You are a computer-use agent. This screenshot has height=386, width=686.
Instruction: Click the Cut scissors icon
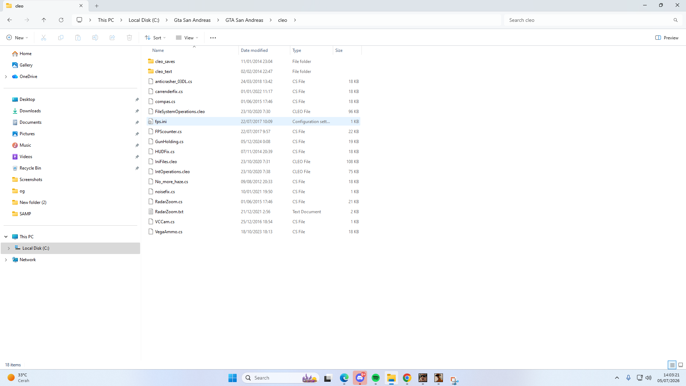click(x=44, y=38)
